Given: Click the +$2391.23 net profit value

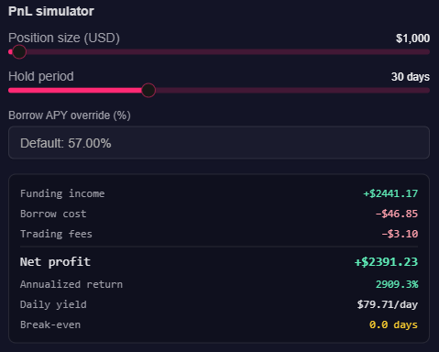Looking at the screenshot, I should coord(386,262).
